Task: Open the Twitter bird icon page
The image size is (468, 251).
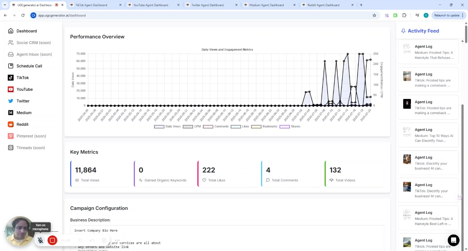Action: tap(11, 101)
